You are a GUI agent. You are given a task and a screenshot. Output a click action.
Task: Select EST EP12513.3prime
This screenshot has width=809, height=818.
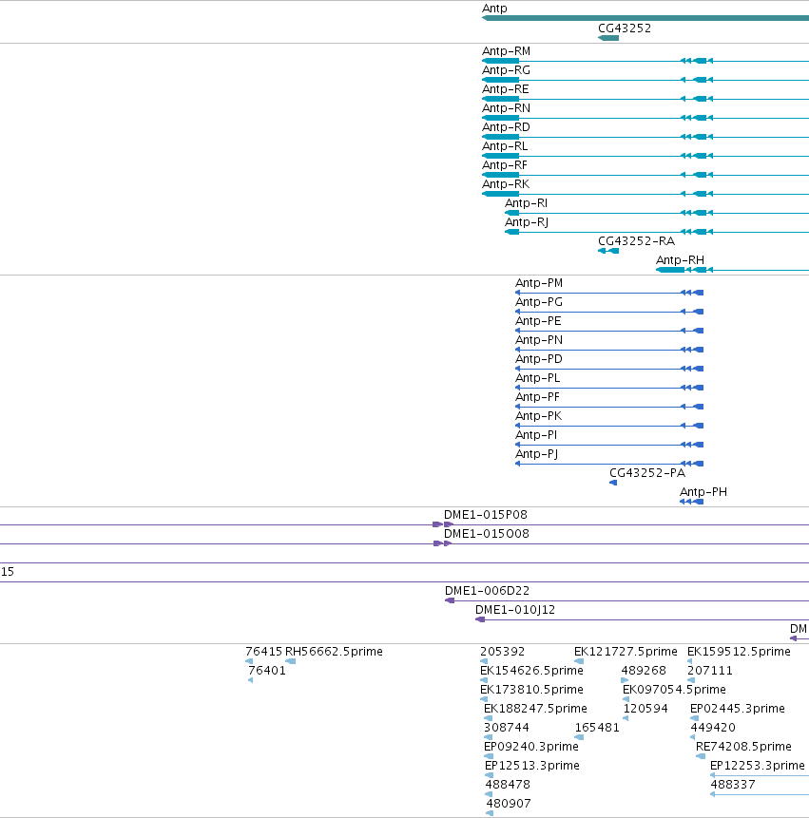click(x=531, y=766)
